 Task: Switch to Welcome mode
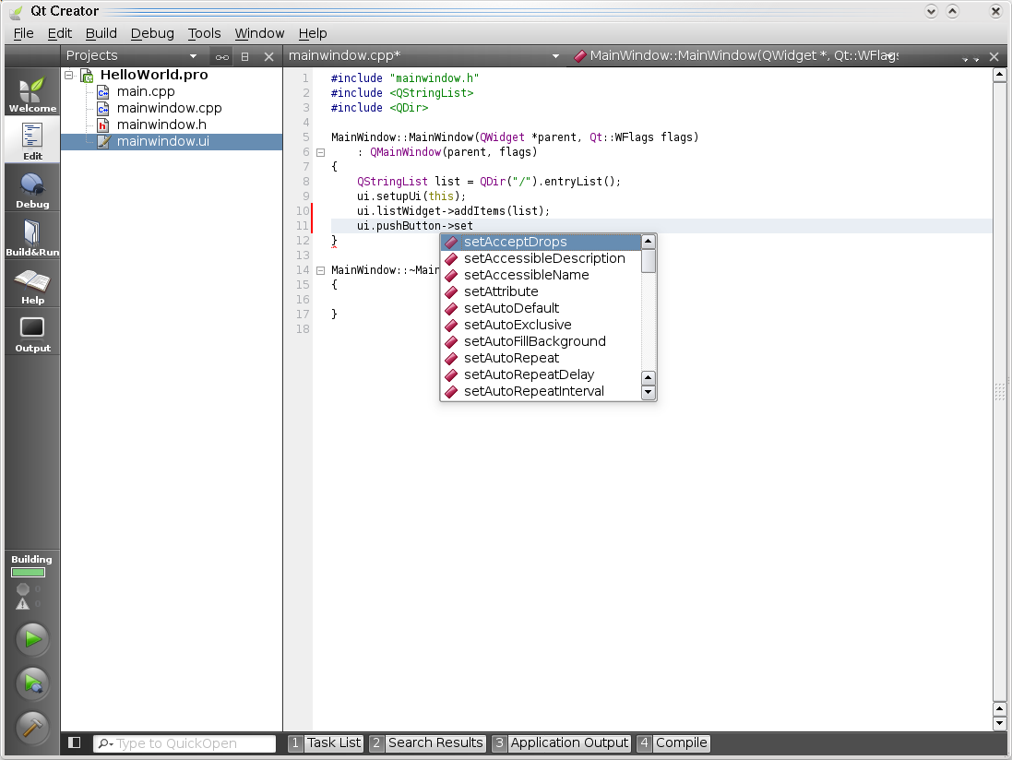[32, 92]
